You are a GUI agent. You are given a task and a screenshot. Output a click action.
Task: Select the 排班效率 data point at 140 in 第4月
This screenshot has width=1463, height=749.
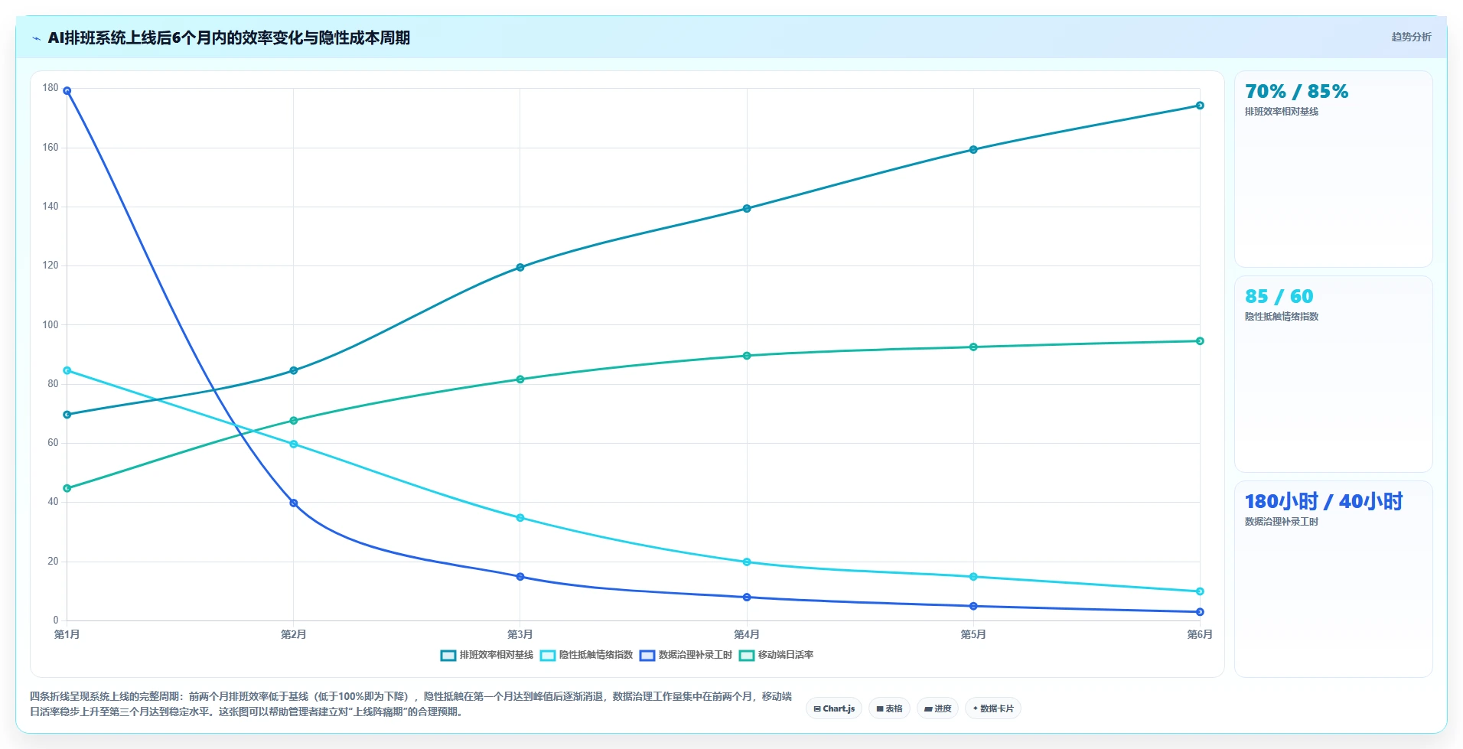tap(747, 209)
